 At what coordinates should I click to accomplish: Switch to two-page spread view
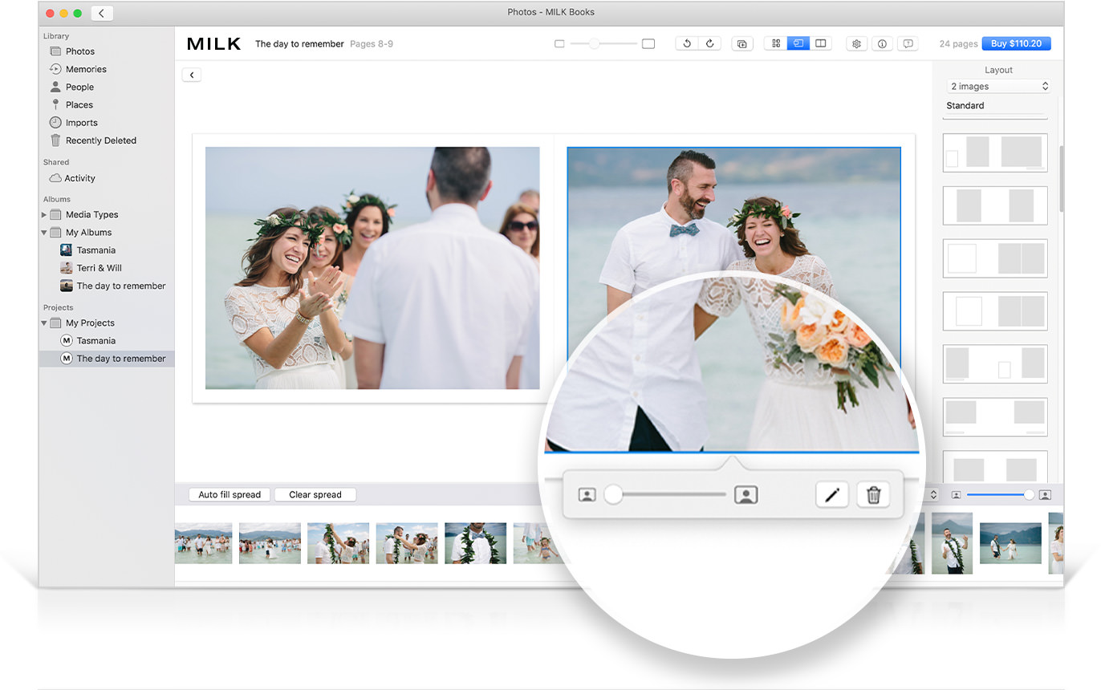(x=821, y=43)
